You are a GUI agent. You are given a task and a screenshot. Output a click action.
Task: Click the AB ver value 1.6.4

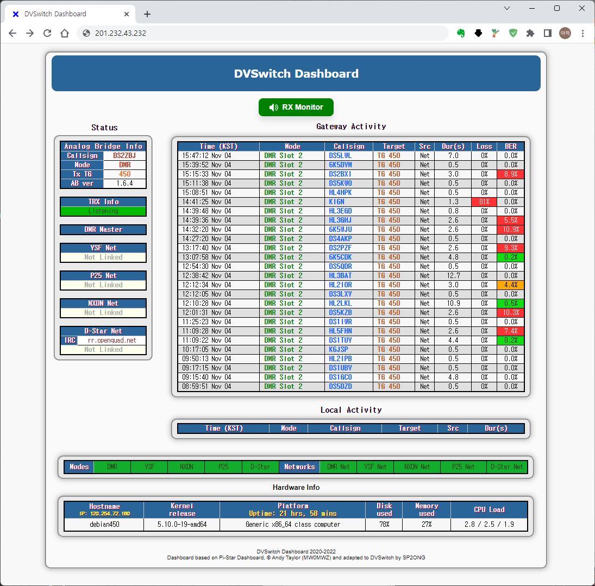[x=124, y=183]
